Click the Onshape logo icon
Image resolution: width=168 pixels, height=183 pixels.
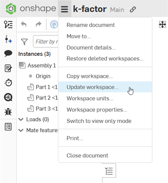point(11,9)
